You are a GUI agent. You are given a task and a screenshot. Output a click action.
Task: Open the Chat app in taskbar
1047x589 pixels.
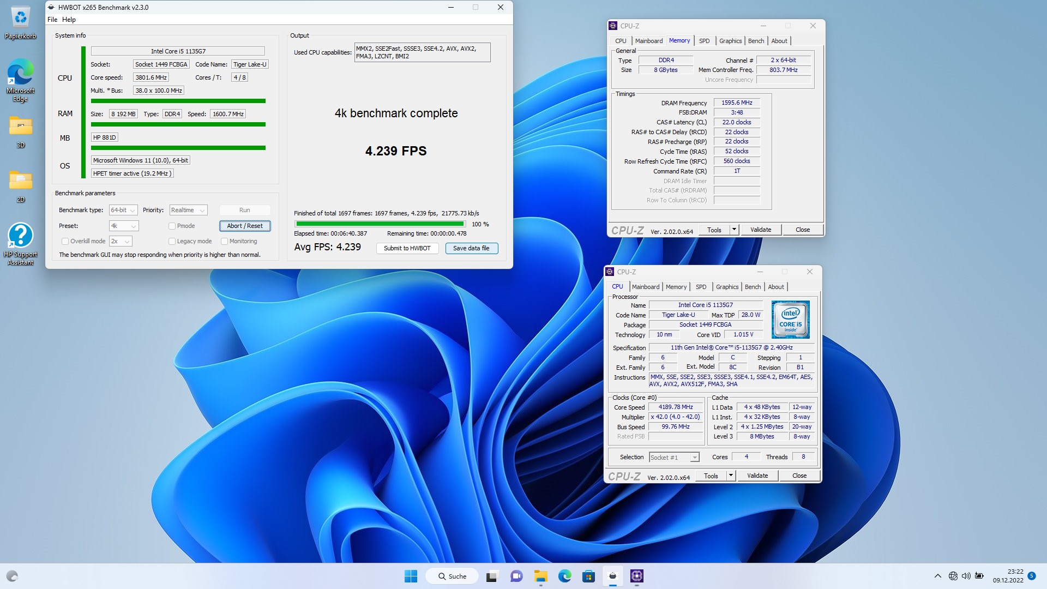pyautogui.click(x=516, y=576)
